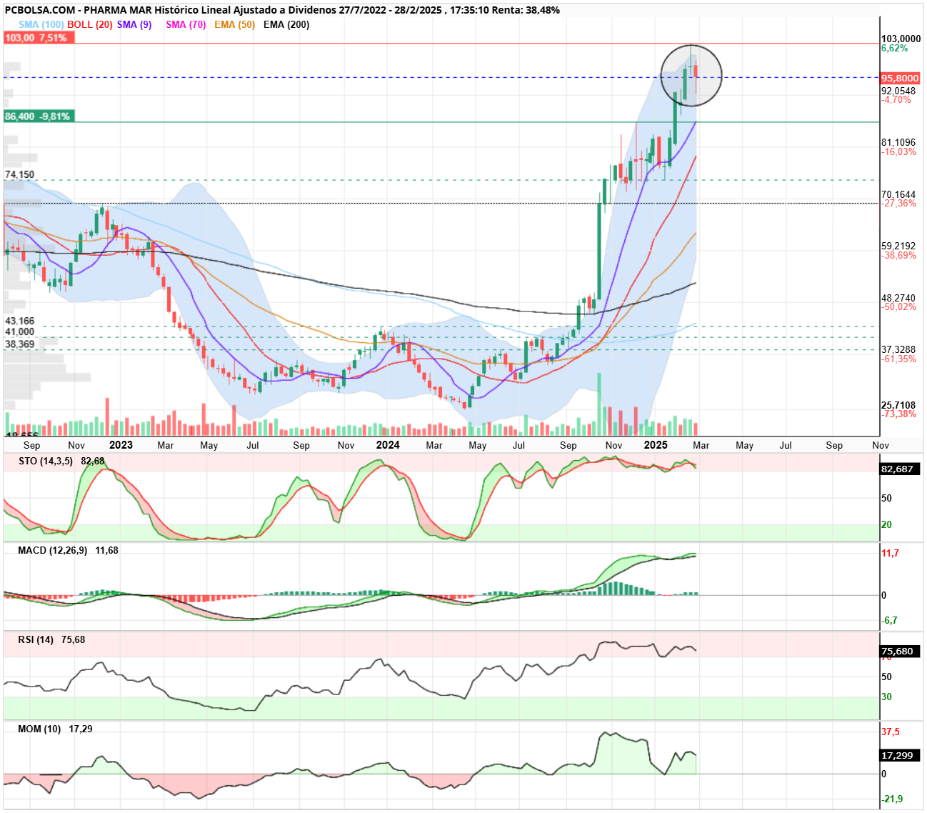Click the 48,2740 axis value

(x=898, y=299)
